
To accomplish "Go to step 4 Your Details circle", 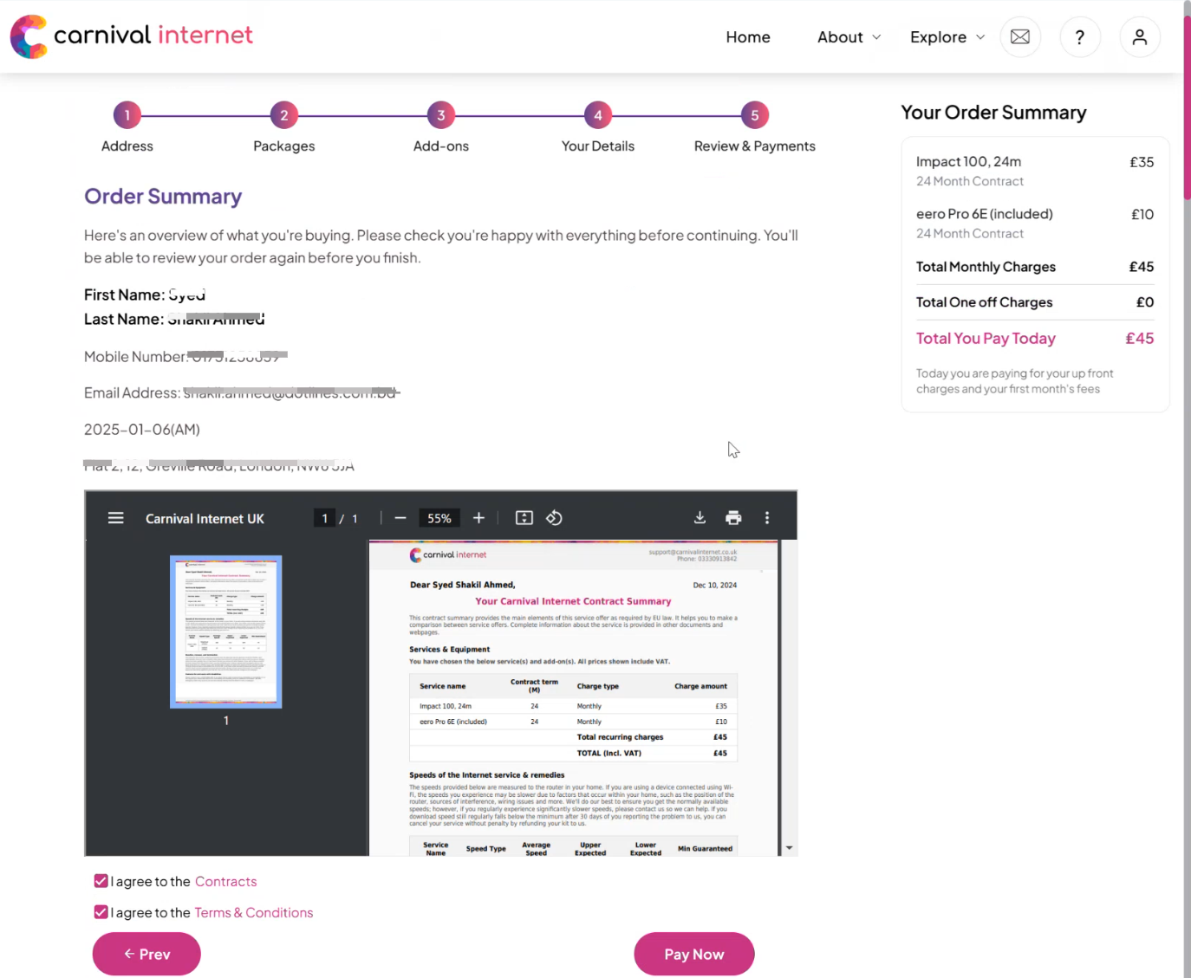I will coord(598,115).
